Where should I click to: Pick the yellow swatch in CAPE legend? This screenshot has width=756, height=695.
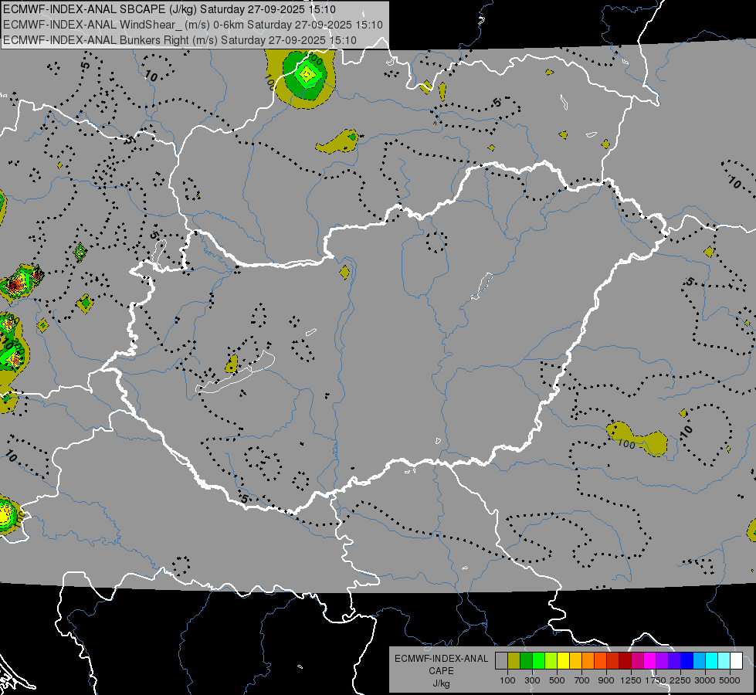pyautogui.click(x=564, y=660)
